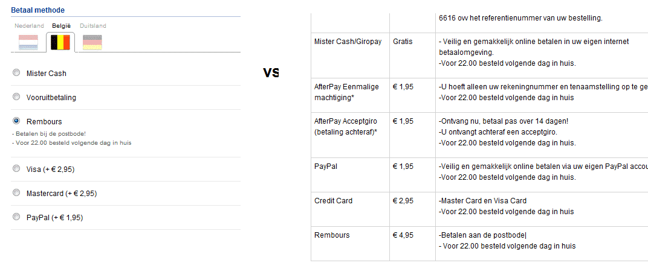The height and width of the screenshot is (263, 648).
Task: Select the Rembours radio button
Action: [16, 121]
